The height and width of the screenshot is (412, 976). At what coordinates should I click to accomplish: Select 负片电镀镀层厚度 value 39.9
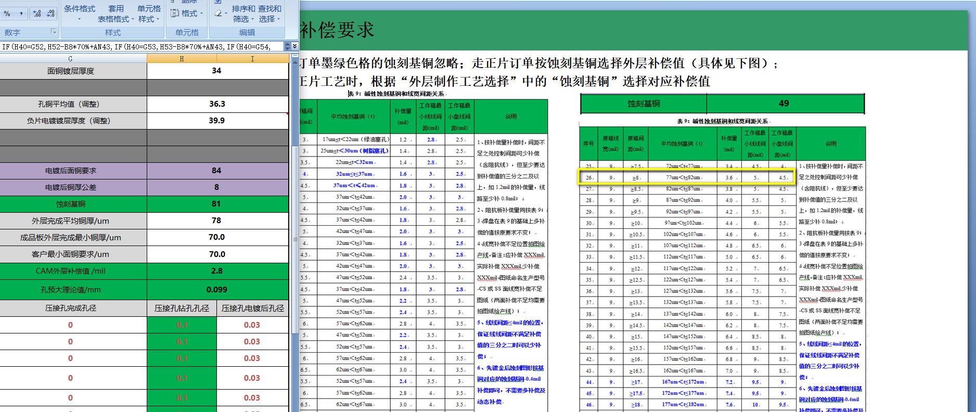pyautogui.click(x=217, y=121)
